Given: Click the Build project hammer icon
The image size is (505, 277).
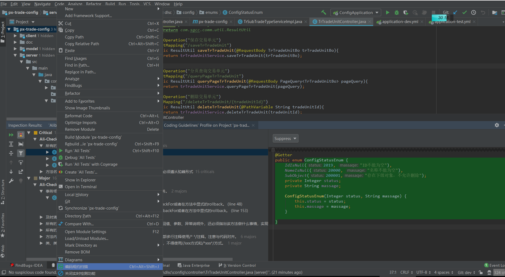Looking at the screenshot, I should point(324,12).
